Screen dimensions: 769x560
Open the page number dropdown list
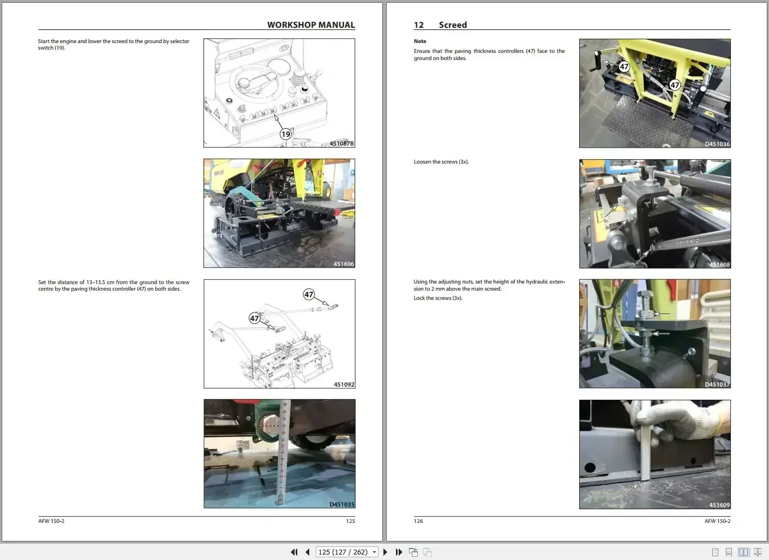[374, 552]
